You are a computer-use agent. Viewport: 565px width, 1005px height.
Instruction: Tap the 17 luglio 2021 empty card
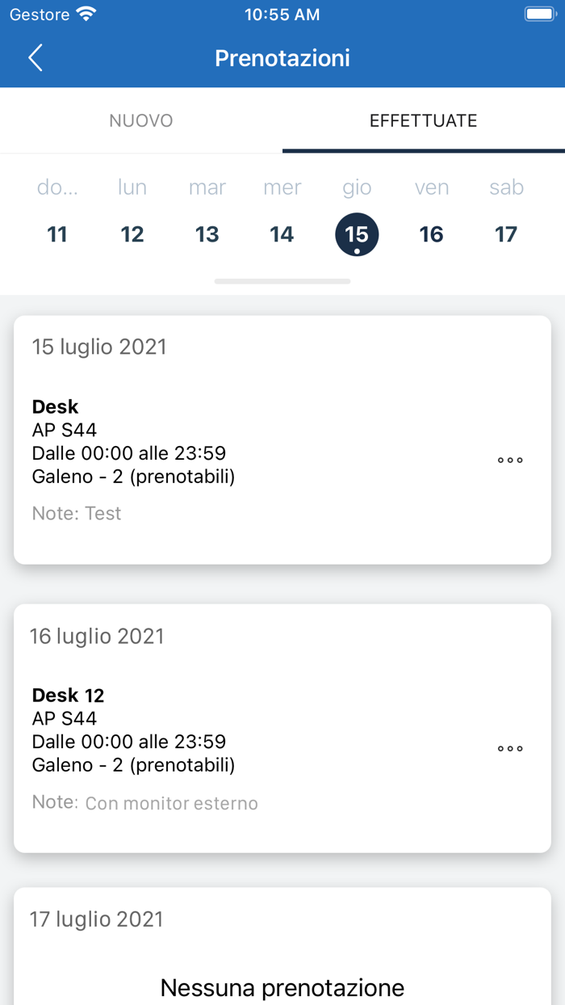[282, 953]
